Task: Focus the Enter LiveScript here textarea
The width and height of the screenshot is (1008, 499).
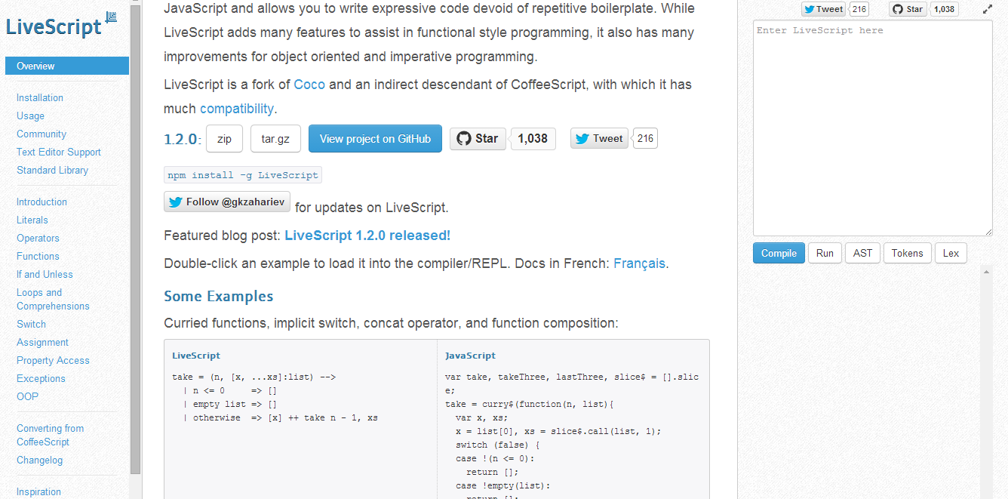Action: (x=872, y=128)
